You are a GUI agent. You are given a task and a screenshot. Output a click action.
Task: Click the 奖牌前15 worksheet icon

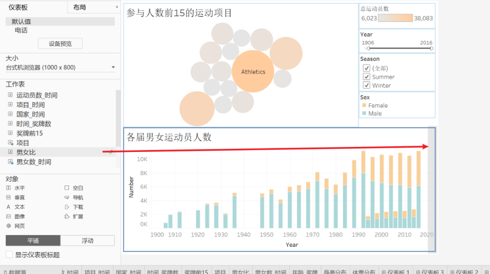click(x=10, y=133)
